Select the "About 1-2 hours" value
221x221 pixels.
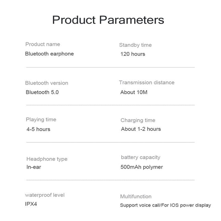click(x=141, y=129)
